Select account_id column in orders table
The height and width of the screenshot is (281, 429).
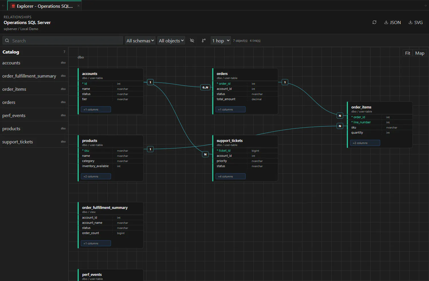pyautogui.click(x=245, y=89)
